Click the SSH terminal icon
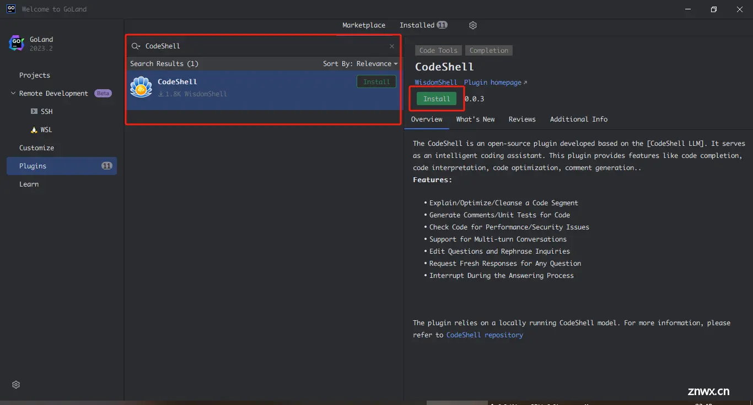The image size is (753, 405). (34, 111)
